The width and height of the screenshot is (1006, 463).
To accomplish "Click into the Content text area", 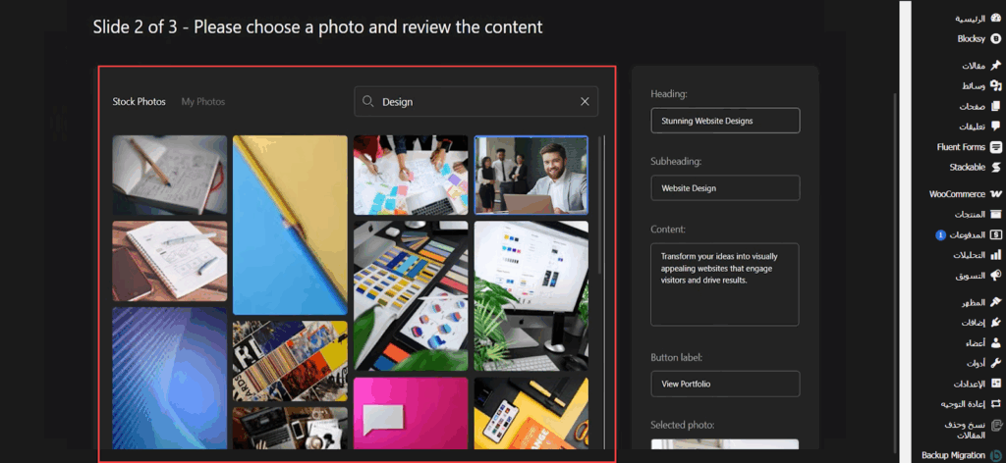I will click(725, 284).
